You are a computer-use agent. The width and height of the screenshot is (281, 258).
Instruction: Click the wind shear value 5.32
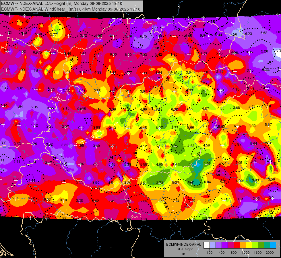253,125
